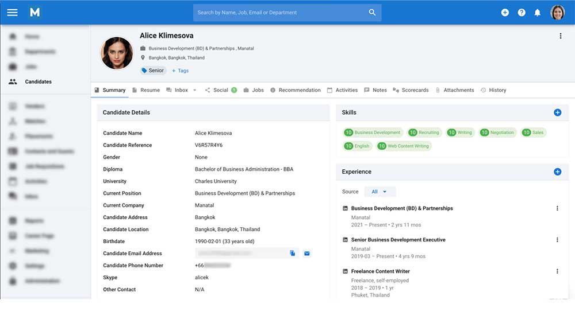Open the Recommendation tab
575x323 pixels.
296,90
